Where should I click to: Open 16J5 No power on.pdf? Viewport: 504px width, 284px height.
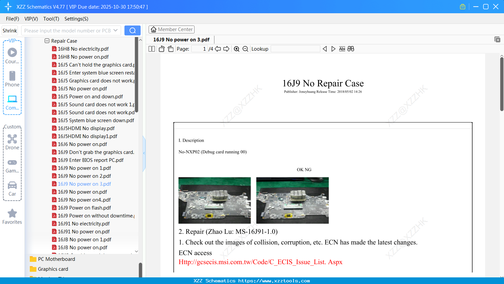click(82, 89)
